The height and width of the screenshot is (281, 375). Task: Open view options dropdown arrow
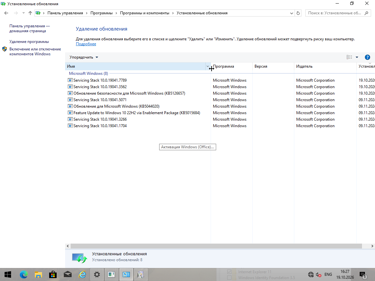(x=357, y=57)
